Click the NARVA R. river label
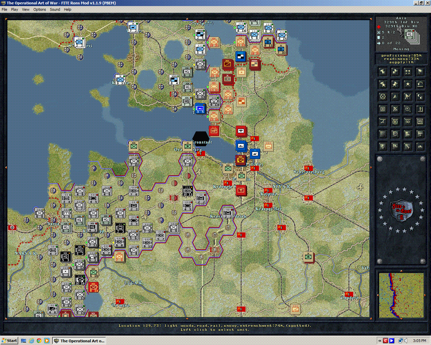431x345 pixels. click(x=26, y=253)
